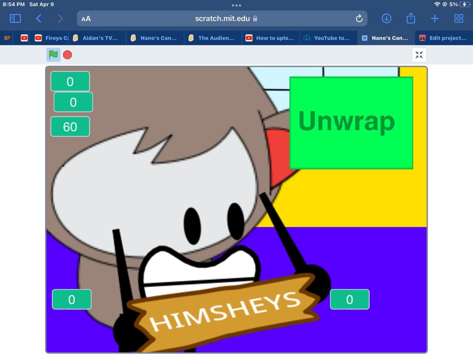Tap the 8:54 PM clock
The image size is (473, 355).
(x=14, y=4)
